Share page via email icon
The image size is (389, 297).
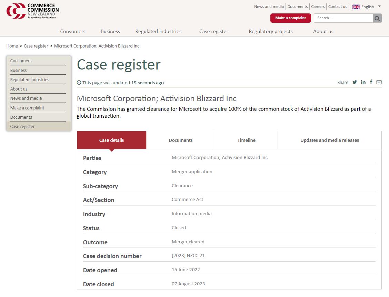click(379, 82)
